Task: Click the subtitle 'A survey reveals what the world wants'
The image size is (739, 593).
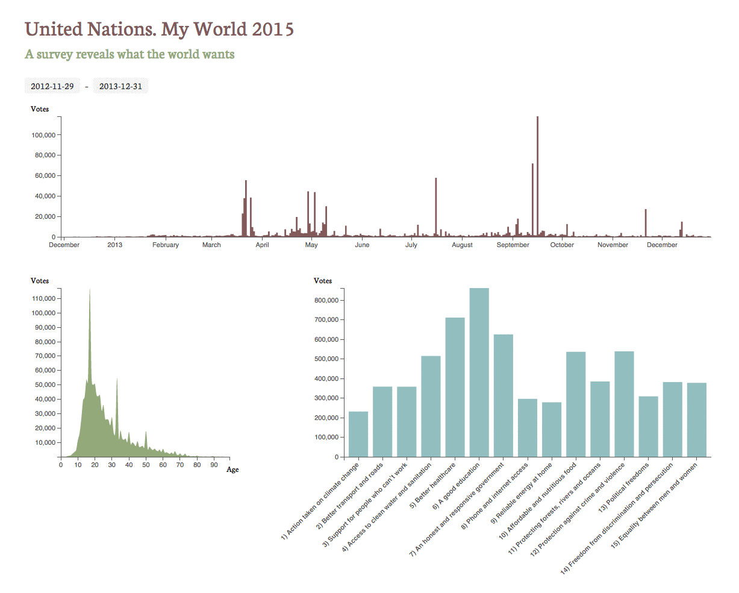Action: point(129,54)
